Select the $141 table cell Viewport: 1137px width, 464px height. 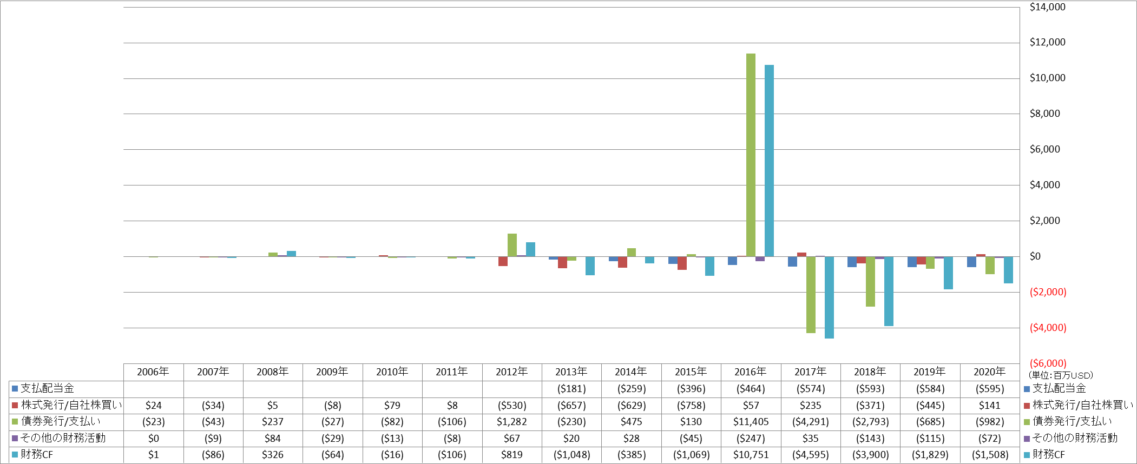(990, 405)
